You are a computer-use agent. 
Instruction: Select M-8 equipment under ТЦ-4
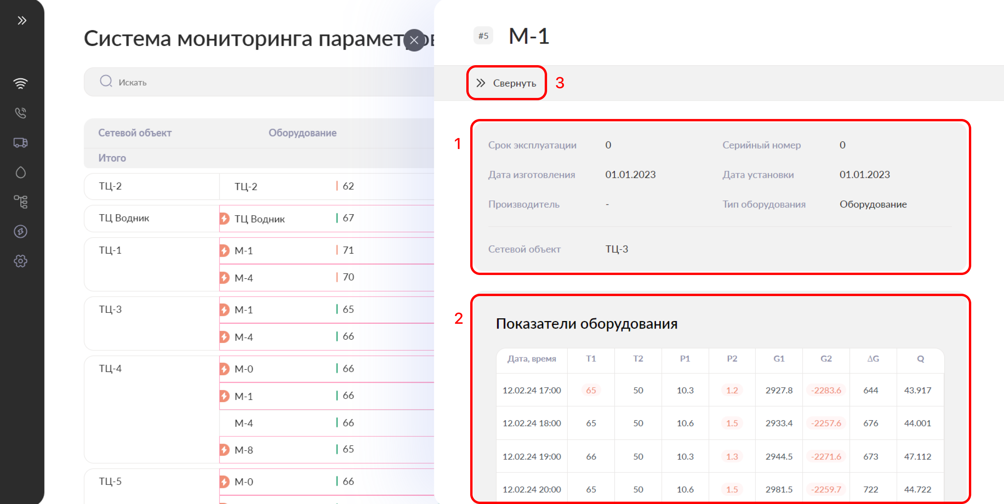point(243,450)
